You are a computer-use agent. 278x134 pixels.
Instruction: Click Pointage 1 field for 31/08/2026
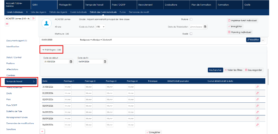click(68, 87)
